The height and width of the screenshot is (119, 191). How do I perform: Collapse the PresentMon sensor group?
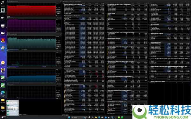149,43
